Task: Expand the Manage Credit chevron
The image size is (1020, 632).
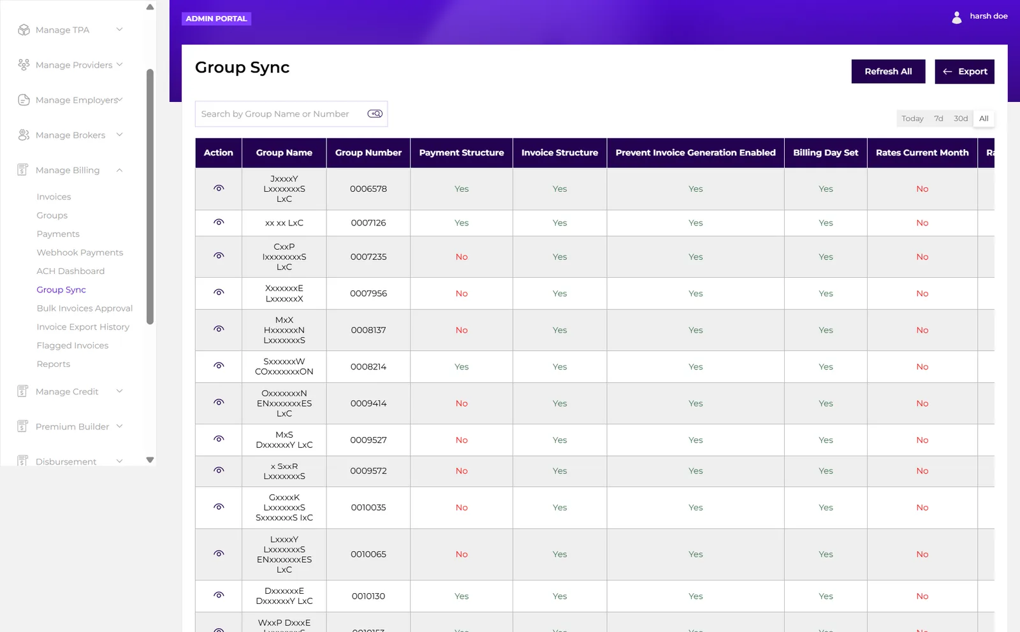Action: (x=119, y=391)
